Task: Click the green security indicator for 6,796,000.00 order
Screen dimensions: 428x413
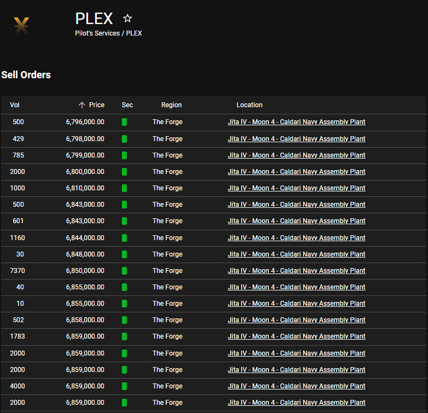Action: point(124,122)
